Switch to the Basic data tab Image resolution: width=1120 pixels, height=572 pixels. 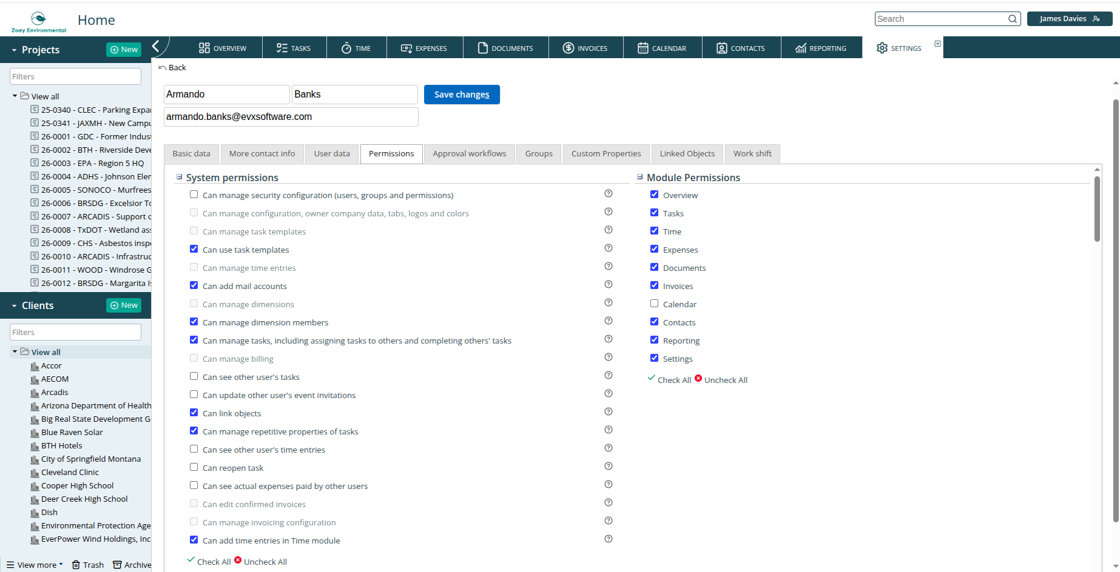(x=192, y=154)
